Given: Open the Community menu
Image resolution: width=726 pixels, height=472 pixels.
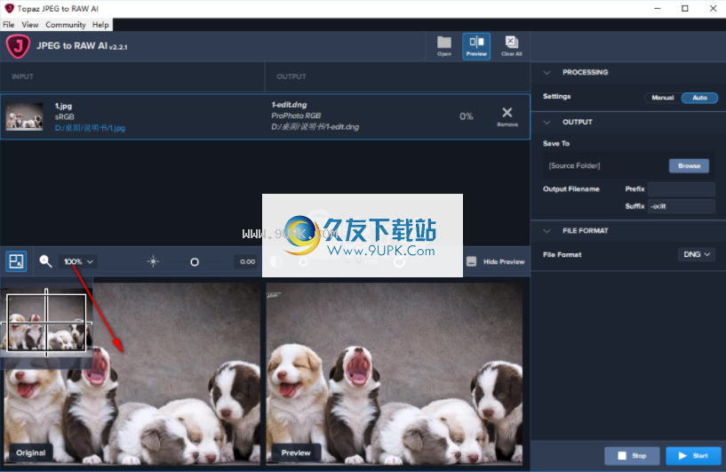Looking at the screenshot, I should click(x=65, y=25).
